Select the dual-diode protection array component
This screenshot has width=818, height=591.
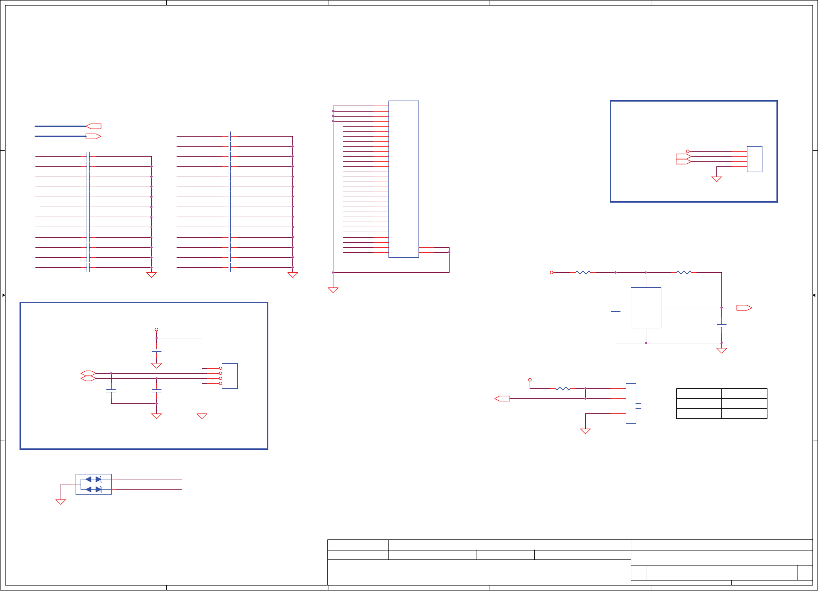point(94,484)
